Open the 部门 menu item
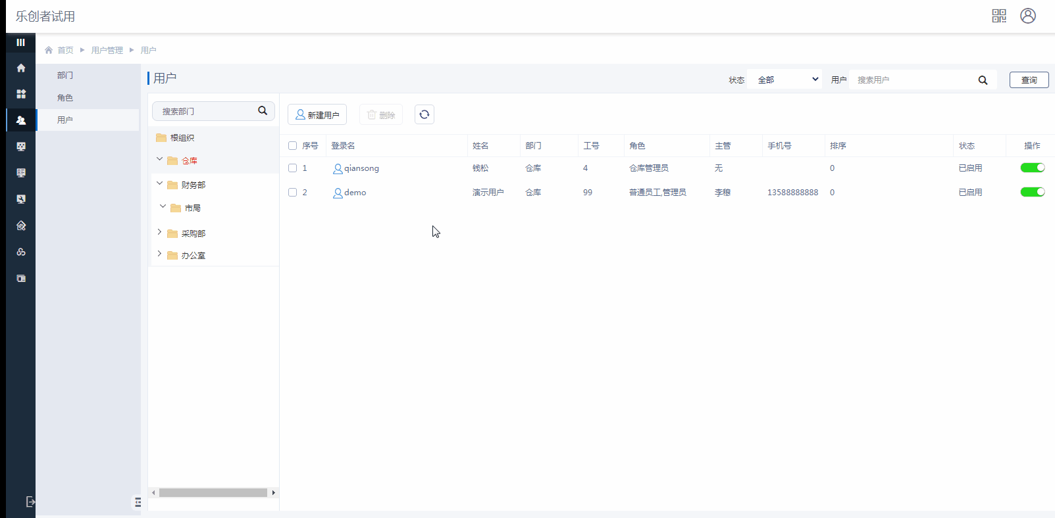 [65, 76]
